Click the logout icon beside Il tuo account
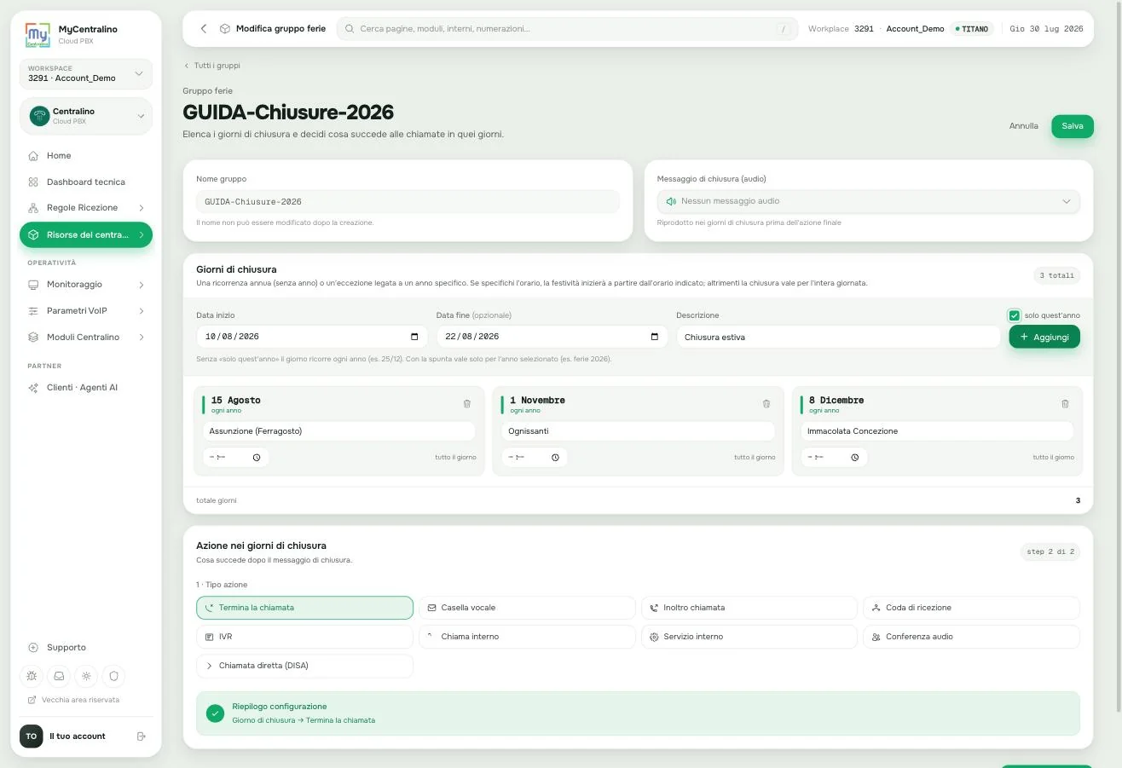The image size is (1122, 768). click(x=142, y=736)
